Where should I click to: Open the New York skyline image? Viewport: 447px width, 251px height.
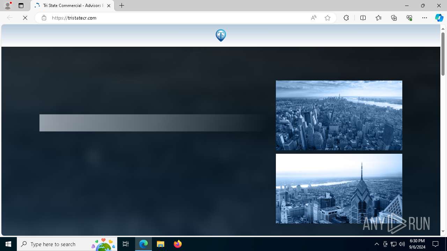[339, 115]
